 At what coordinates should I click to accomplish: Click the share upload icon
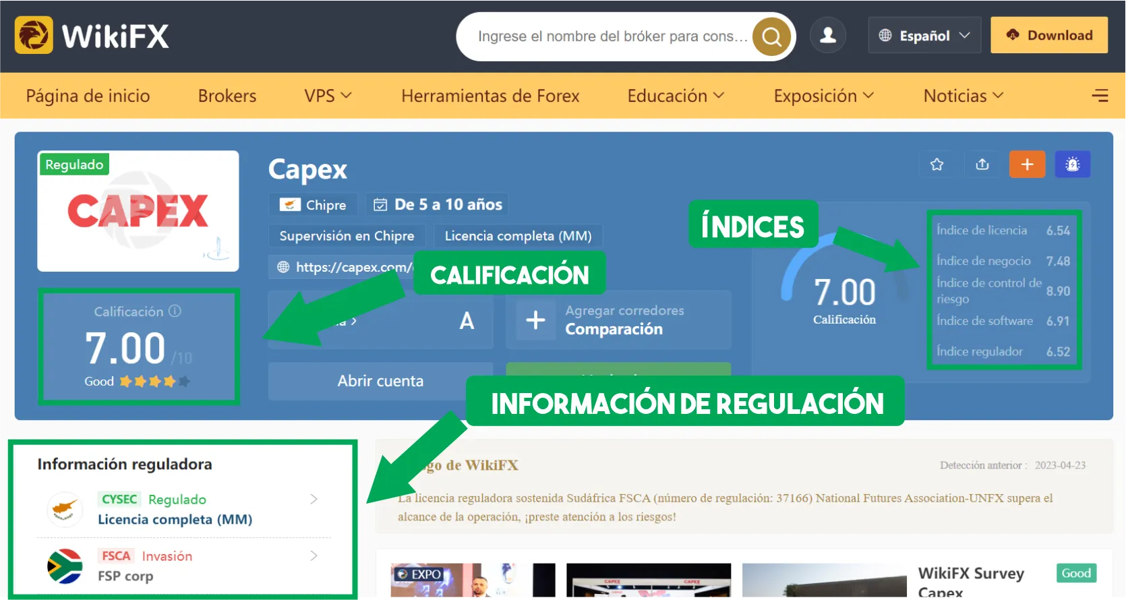982,164
